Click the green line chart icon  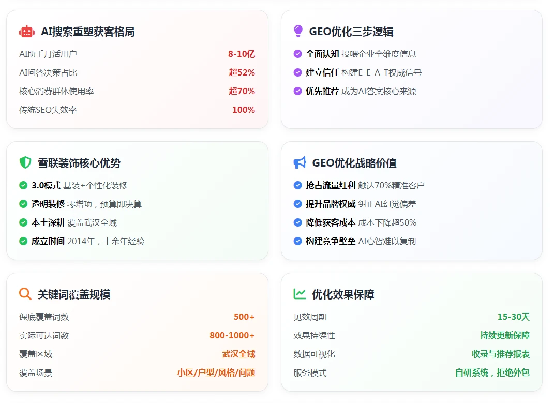[300, 294]
